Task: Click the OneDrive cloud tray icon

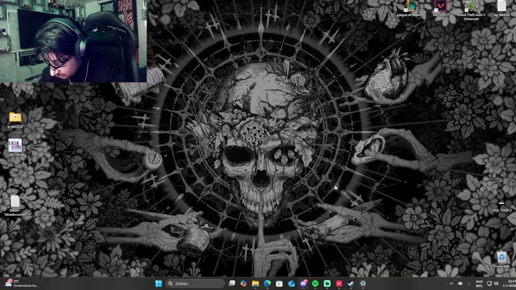Action: coord(460,284)
